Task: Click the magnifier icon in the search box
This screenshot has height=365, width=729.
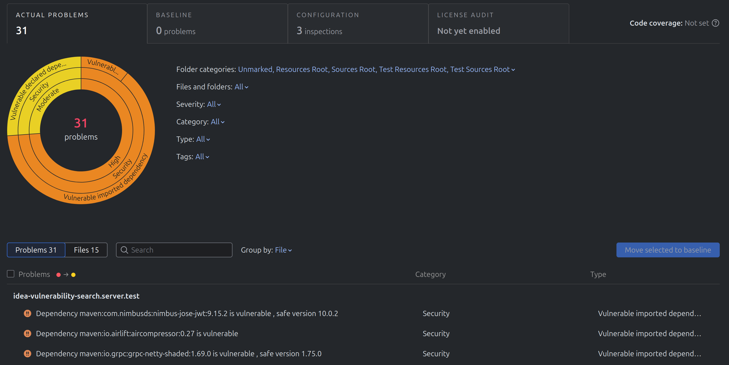Action: [125, 250]
